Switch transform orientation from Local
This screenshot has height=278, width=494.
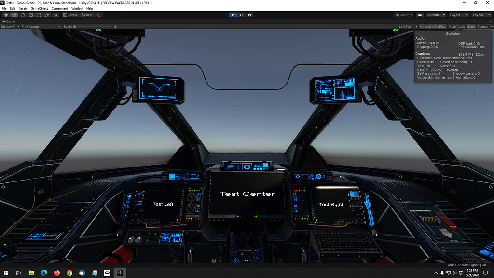[87, 15]
